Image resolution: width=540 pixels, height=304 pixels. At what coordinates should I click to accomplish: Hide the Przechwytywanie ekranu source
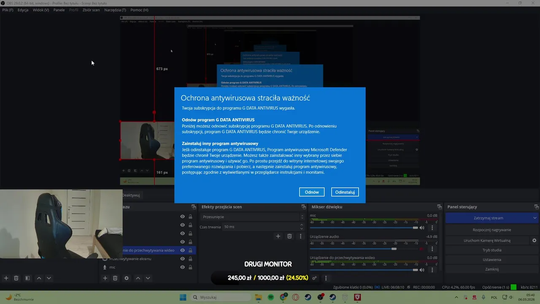tap(182, 259)
